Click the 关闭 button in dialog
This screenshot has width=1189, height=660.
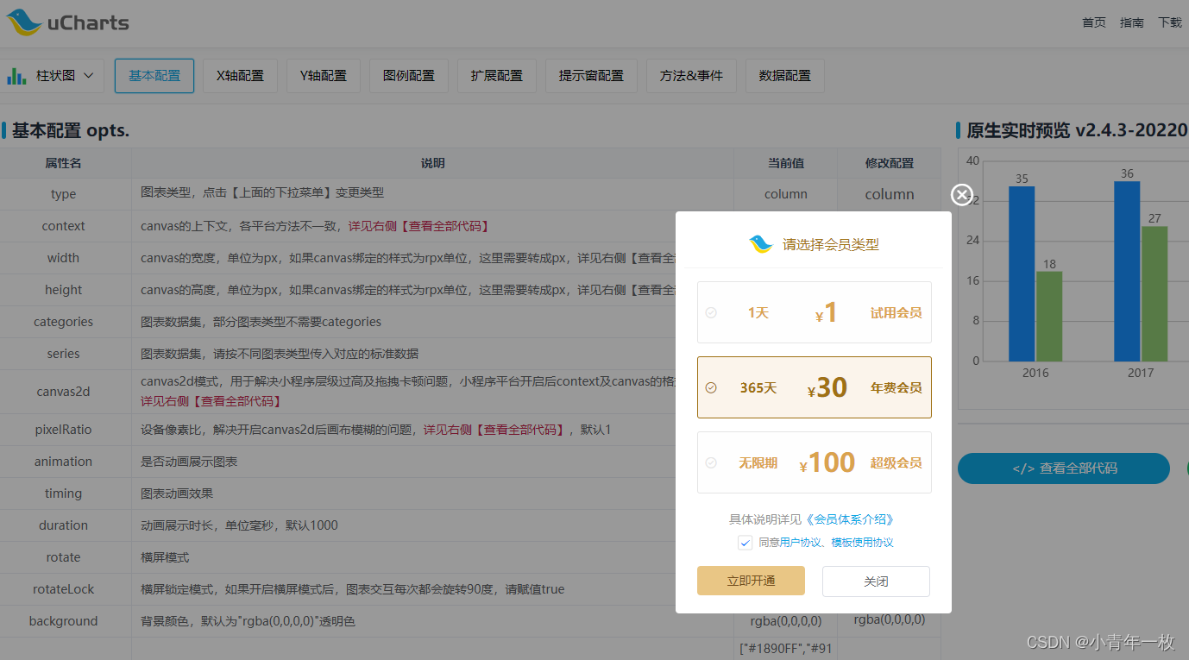pyautogui.click(x=876, y=581)
